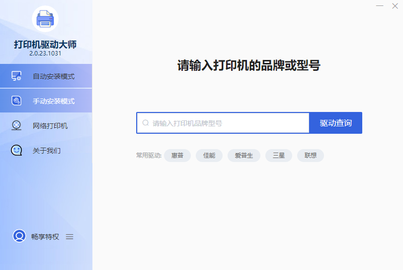Open the hamburger menu beside 畅享特权

point(70,237)
